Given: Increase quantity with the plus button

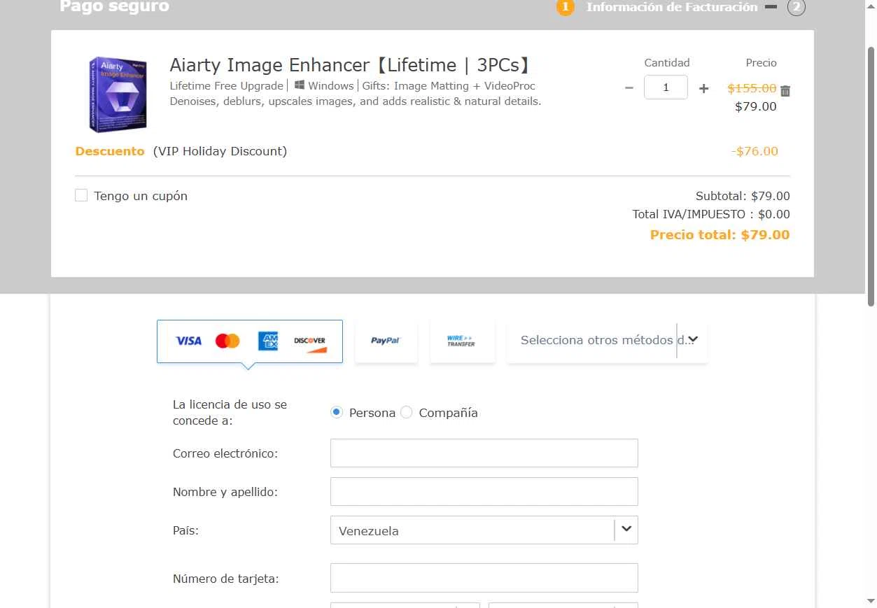Looking at the screenshot, I should [704, 88].
